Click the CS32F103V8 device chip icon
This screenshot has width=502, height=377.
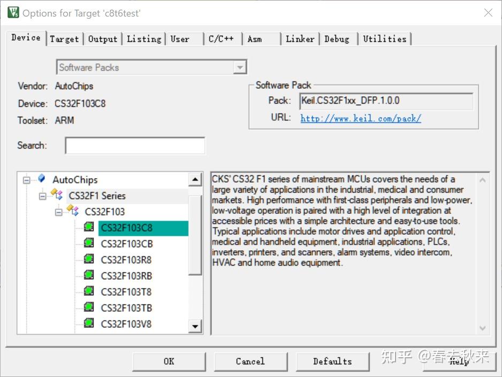tap(89, 323)
